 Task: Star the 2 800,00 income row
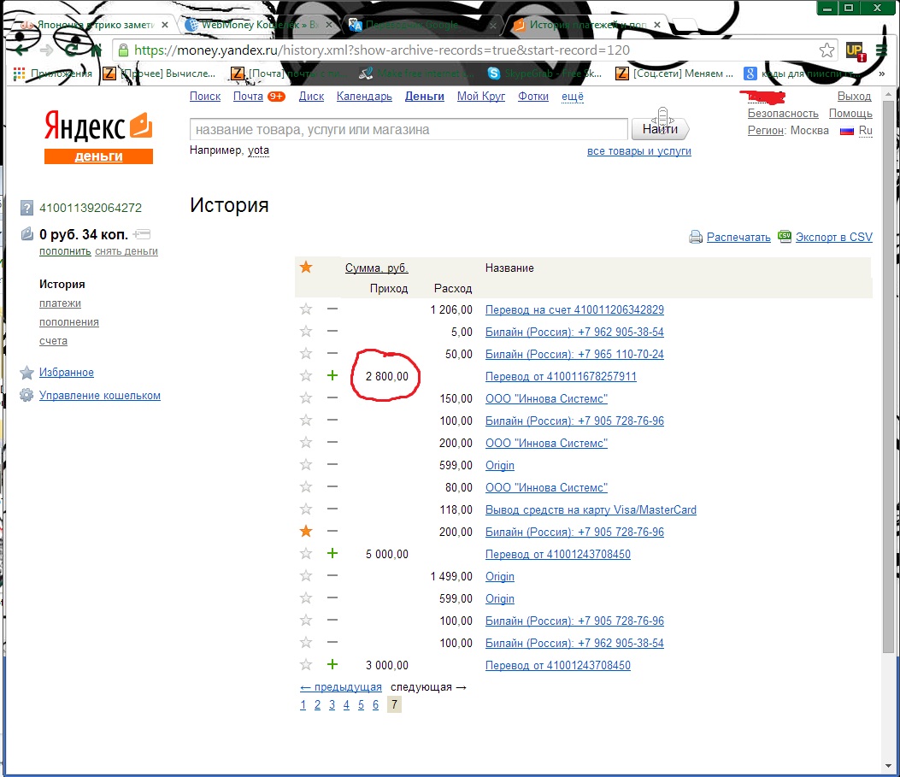(306, 376)
